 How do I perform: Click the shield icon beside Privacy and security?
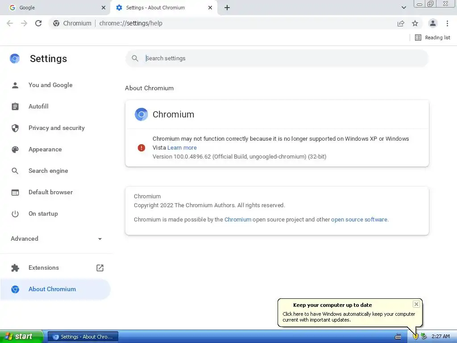tap(15, 128)
